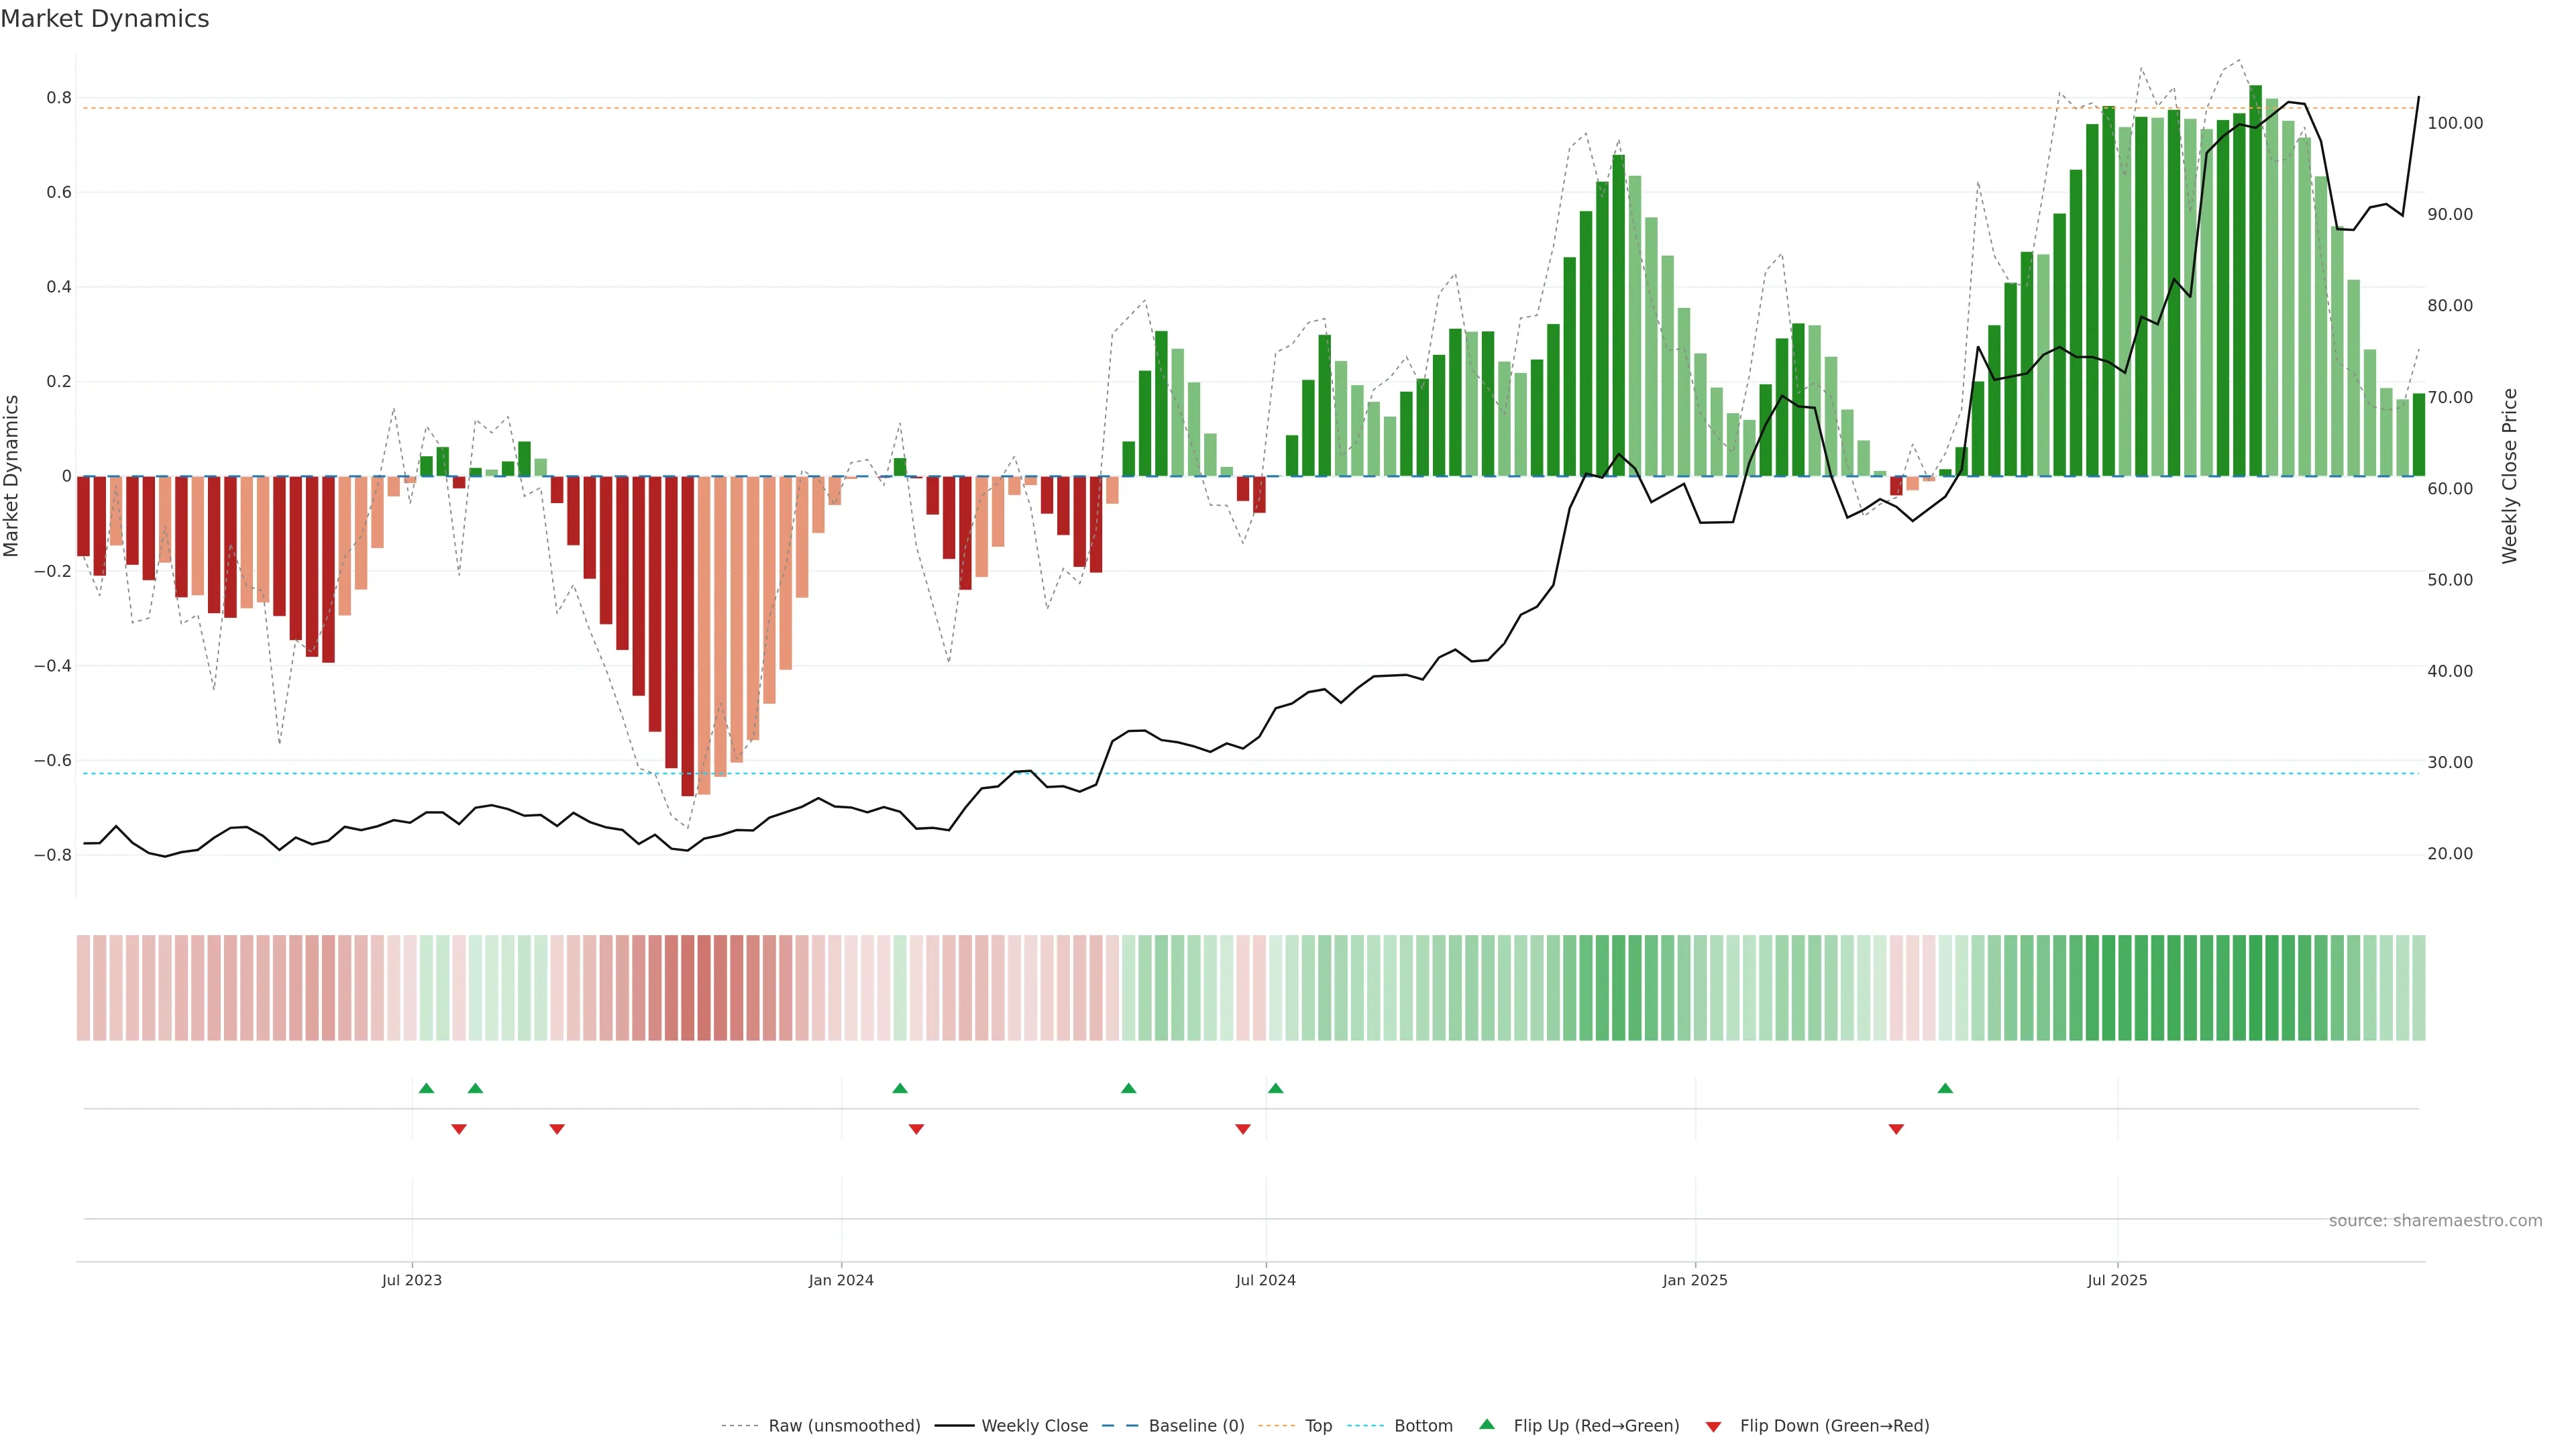Click the Jan 2024 x-axis label
The height and width of the screenshot is (1449, 2576).
(x=841, y=1280)
